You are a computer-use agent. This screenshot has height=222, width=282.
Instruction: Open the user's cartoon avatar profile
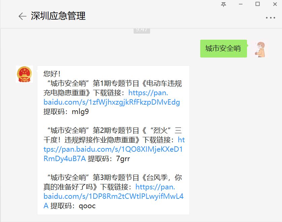[x=260, y=49]
